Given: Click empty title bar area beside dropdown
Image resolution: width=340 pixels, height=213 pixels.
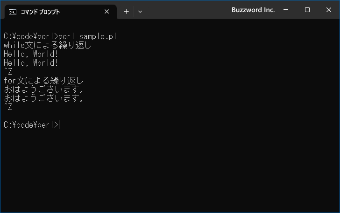Looking at the screenshot, I should (x=186, y=10).
